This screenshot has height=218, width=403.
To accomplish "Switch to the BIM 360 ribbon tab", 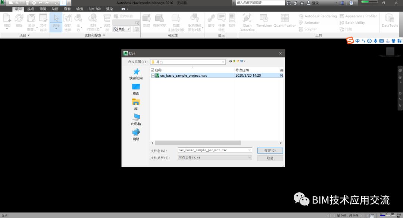I will tap(94, 9).
